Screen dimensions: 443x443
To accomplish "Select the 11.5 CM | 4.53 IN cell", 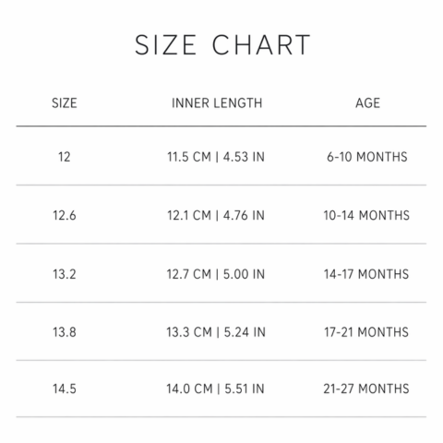I will [x=216, y=157].
